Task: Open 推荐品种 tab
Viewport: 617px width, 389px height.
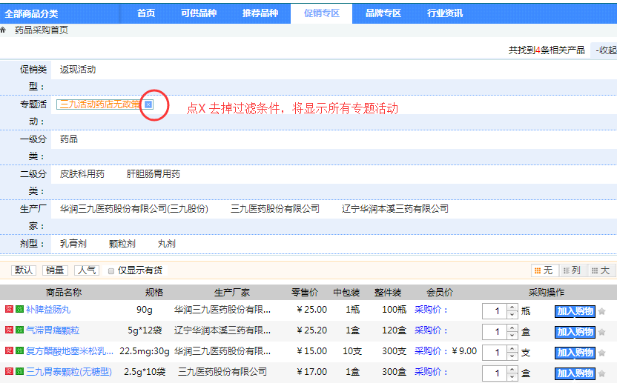Action: pyautogui.click(x=260, y=13)
